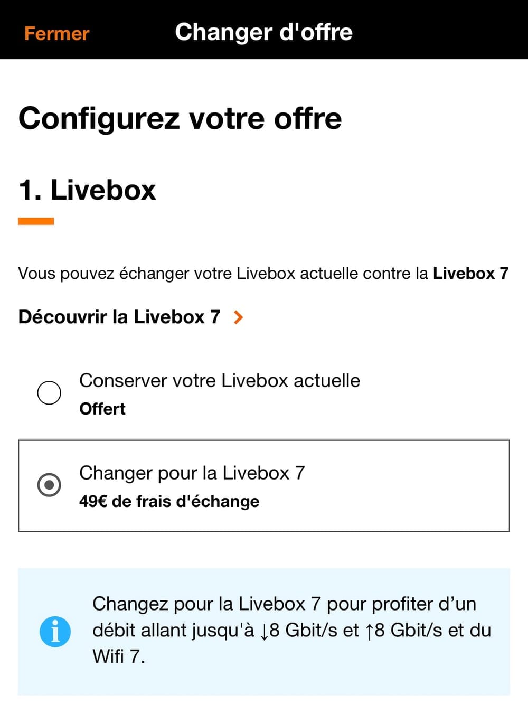Screen dimensions: 528x723
Task: Click the orange chevron next to Découvrir
Action: click(x=238, y=317)
